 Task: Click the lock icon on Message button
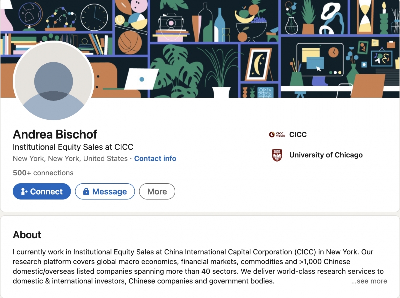pyautogui.click(x=86, y=192)
